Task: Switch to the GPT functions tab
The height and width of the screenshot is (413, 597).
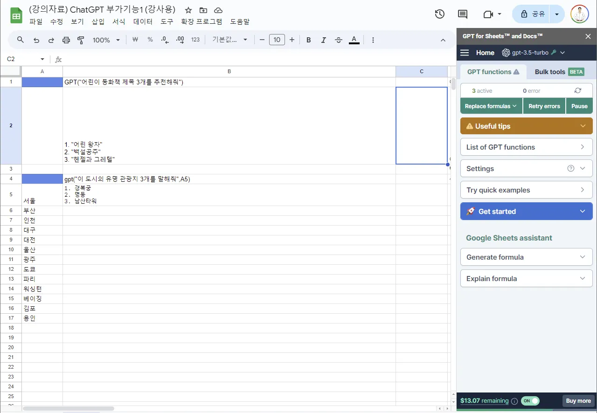Action: point(493,72)
